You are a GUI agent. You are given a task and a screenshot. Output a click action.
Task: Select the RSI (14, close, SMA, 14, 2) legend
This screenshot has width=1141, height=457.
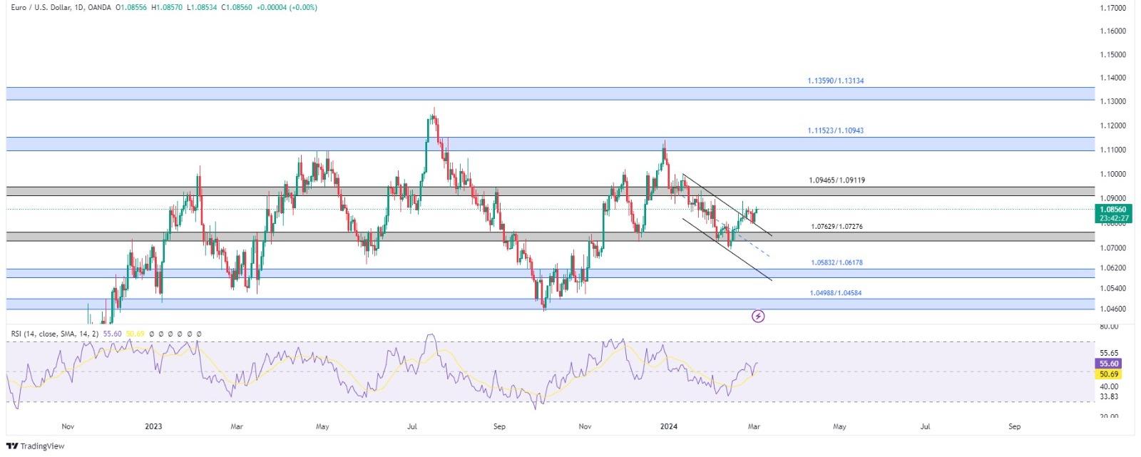55,334
